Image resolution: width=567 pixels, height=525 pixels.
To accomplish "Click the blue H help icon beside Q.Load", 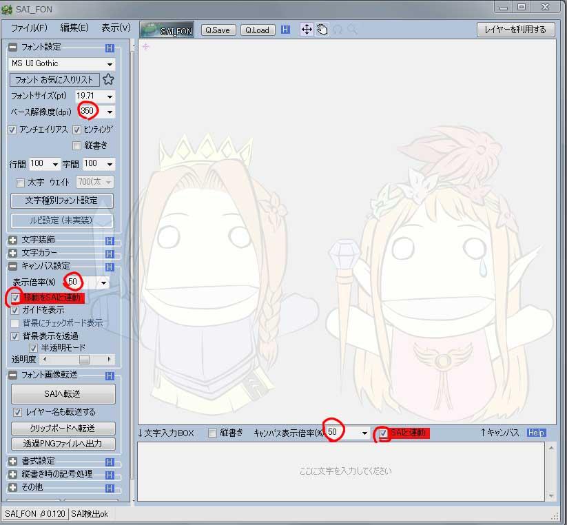I will (x=285, y=30).
